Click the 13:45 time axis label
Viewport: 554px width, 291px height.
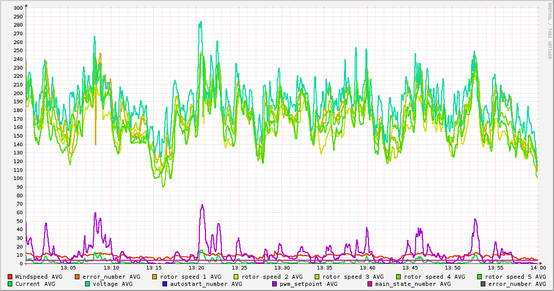[410, 268]
